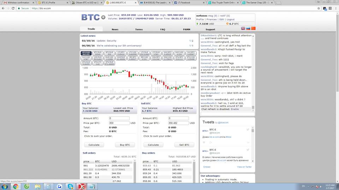
Task: Click View on Twitter link
Action: (244, 167)
